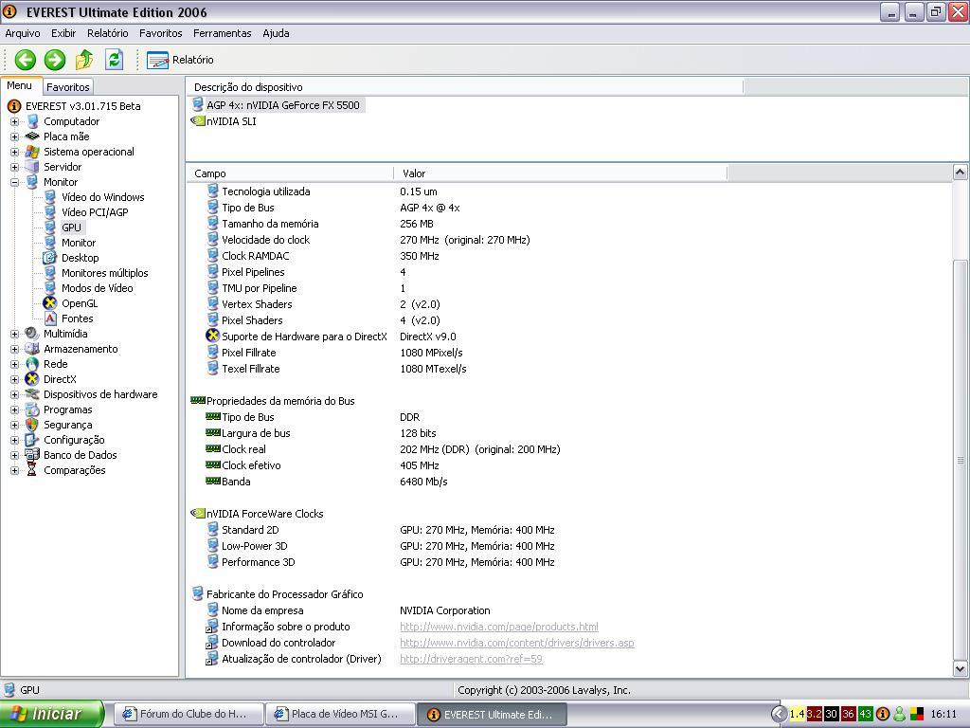Switch to the Favoritos tab in the sidebar

tap(68, 87)
